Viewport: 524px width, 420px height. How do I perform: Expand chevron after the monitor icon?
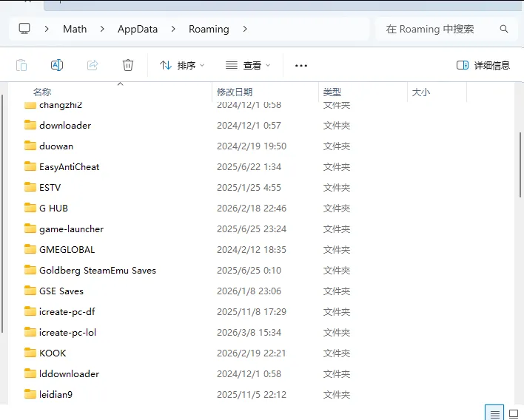coord(47,29)
